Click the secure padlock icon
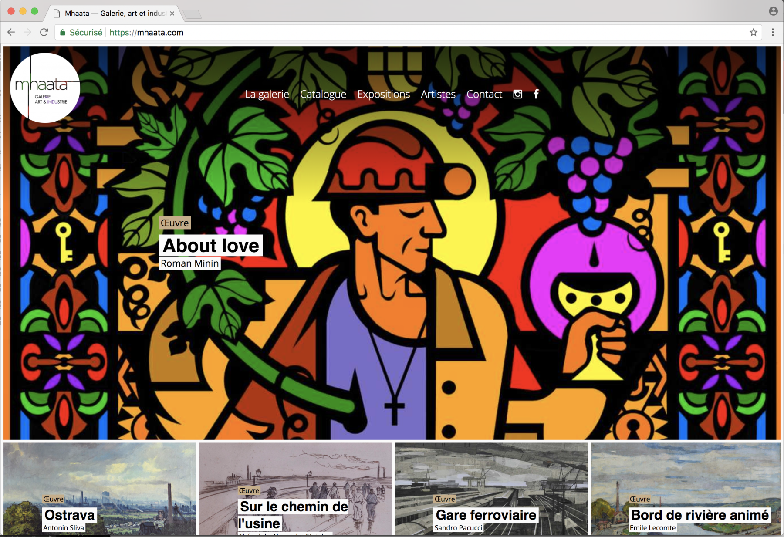The width and height of the screenshot is (784, 537). [63, 33]
